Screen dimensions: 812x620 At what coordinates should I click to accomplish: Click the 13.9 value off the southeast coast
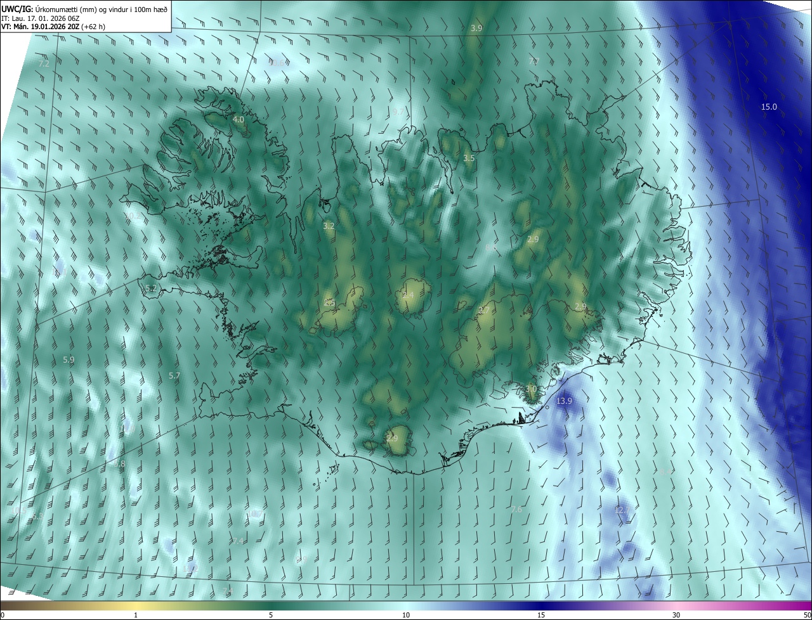[564, 401]
